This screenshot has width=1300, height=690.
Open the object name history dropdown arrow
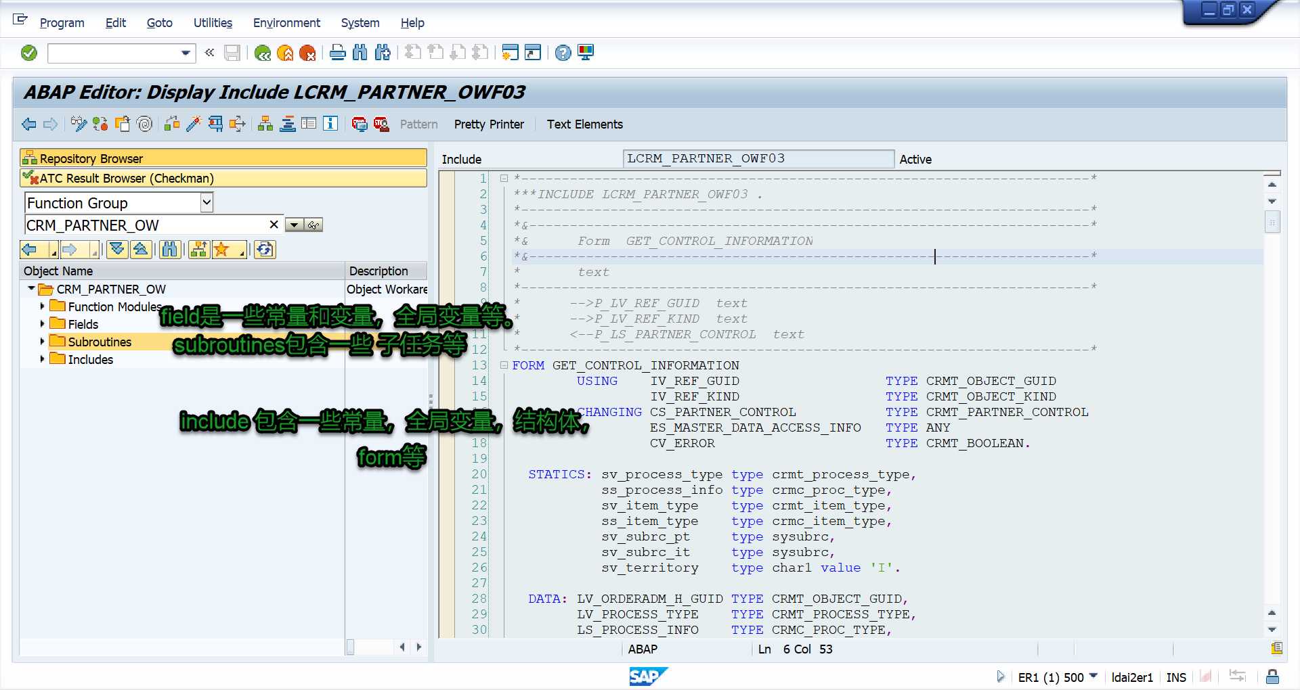pyautogui.click(x=294, y=225)
